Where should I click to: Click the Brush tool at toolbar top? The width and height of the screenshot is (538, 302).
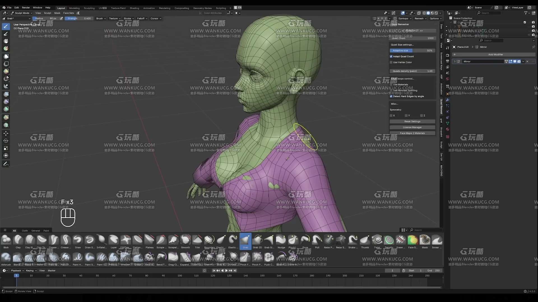point(6,26)
